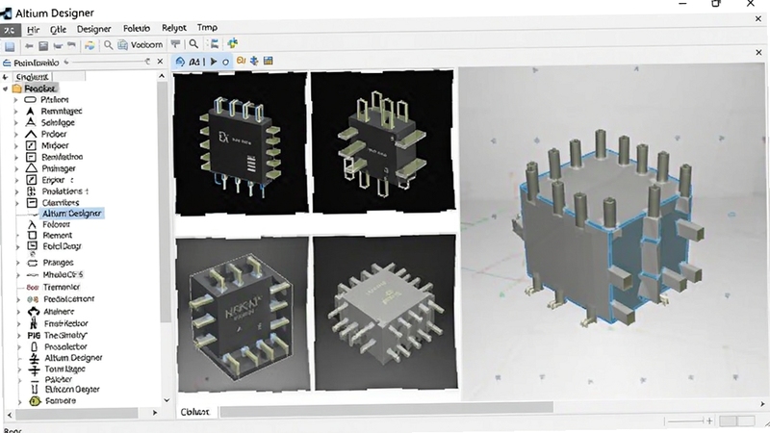Open the thumbnail of the dark cube chip
The height and width of the screenshot is (433, 770).
[244, 315]
